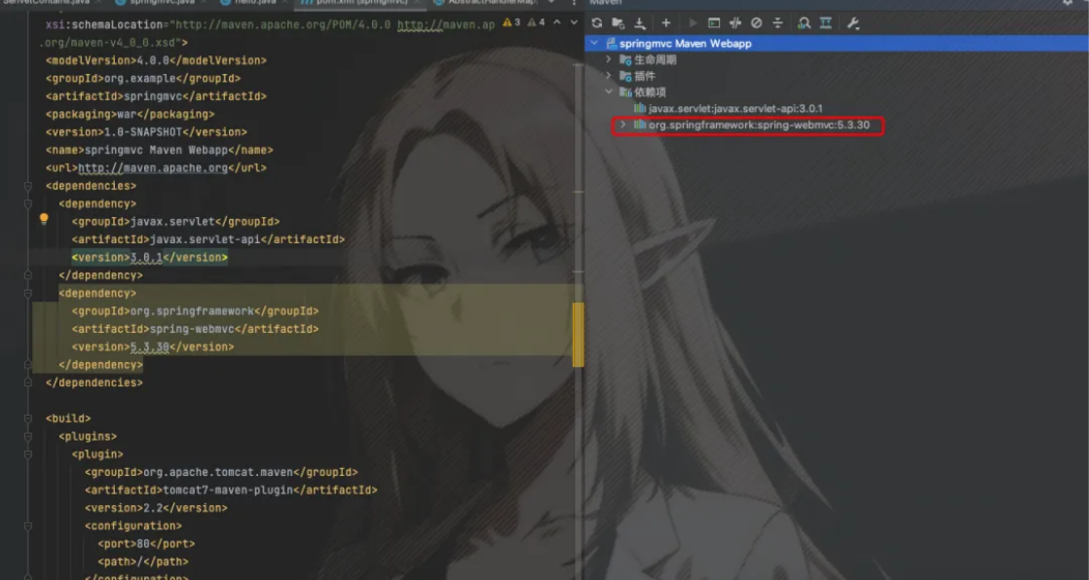Expand the 生命周期 node
Screen dimensions: 1089x580
click(x=609, y=59)
